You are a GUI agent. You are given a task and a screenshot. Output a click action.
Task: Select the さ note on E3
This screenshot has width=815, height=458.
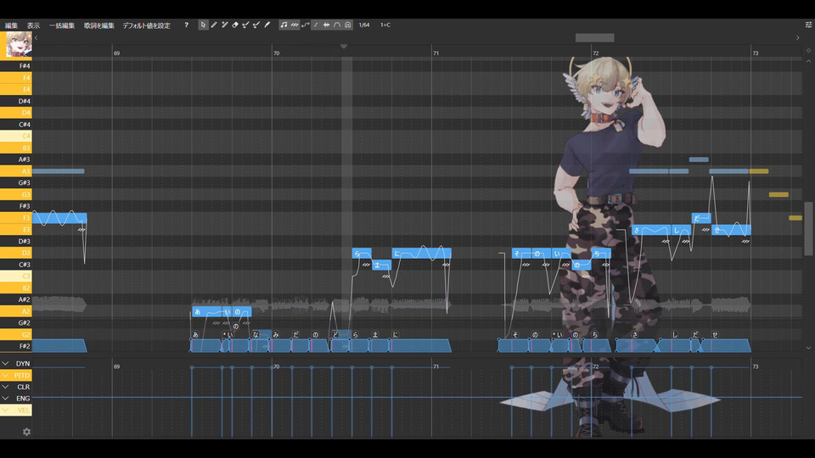(651, 230)
